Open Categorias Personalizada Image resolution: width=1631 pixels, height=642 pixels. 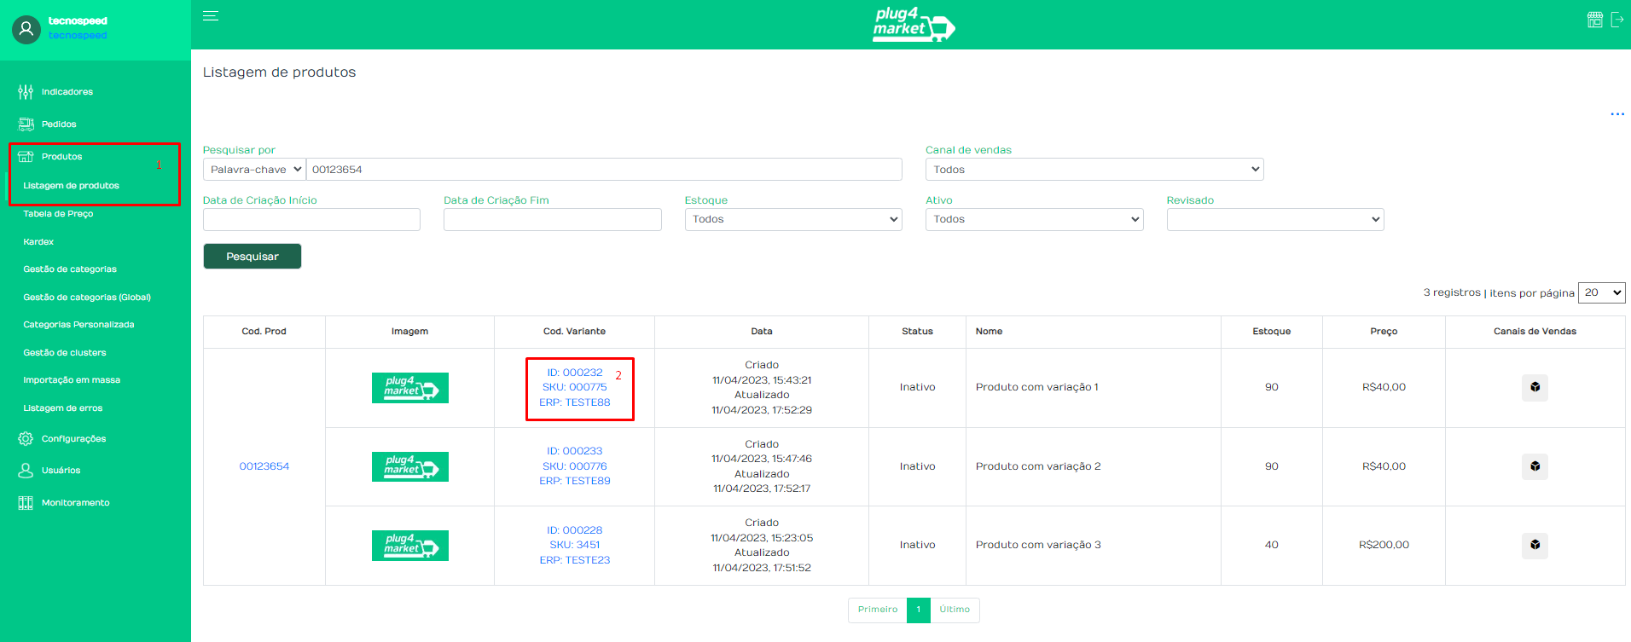(78, 325)
